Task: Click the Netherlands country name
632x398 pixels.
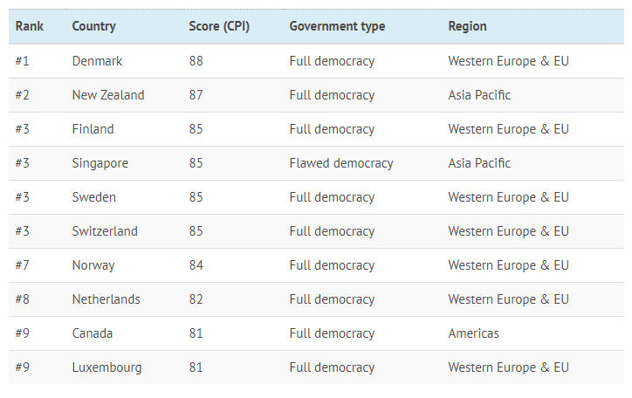Action: 106,299
